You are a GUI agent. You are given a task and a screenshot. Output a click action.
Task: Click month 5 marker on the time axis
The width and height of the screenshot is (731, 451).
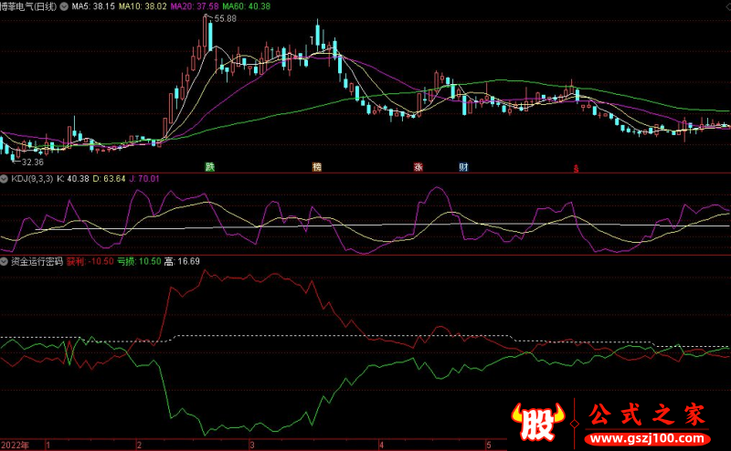489,446
